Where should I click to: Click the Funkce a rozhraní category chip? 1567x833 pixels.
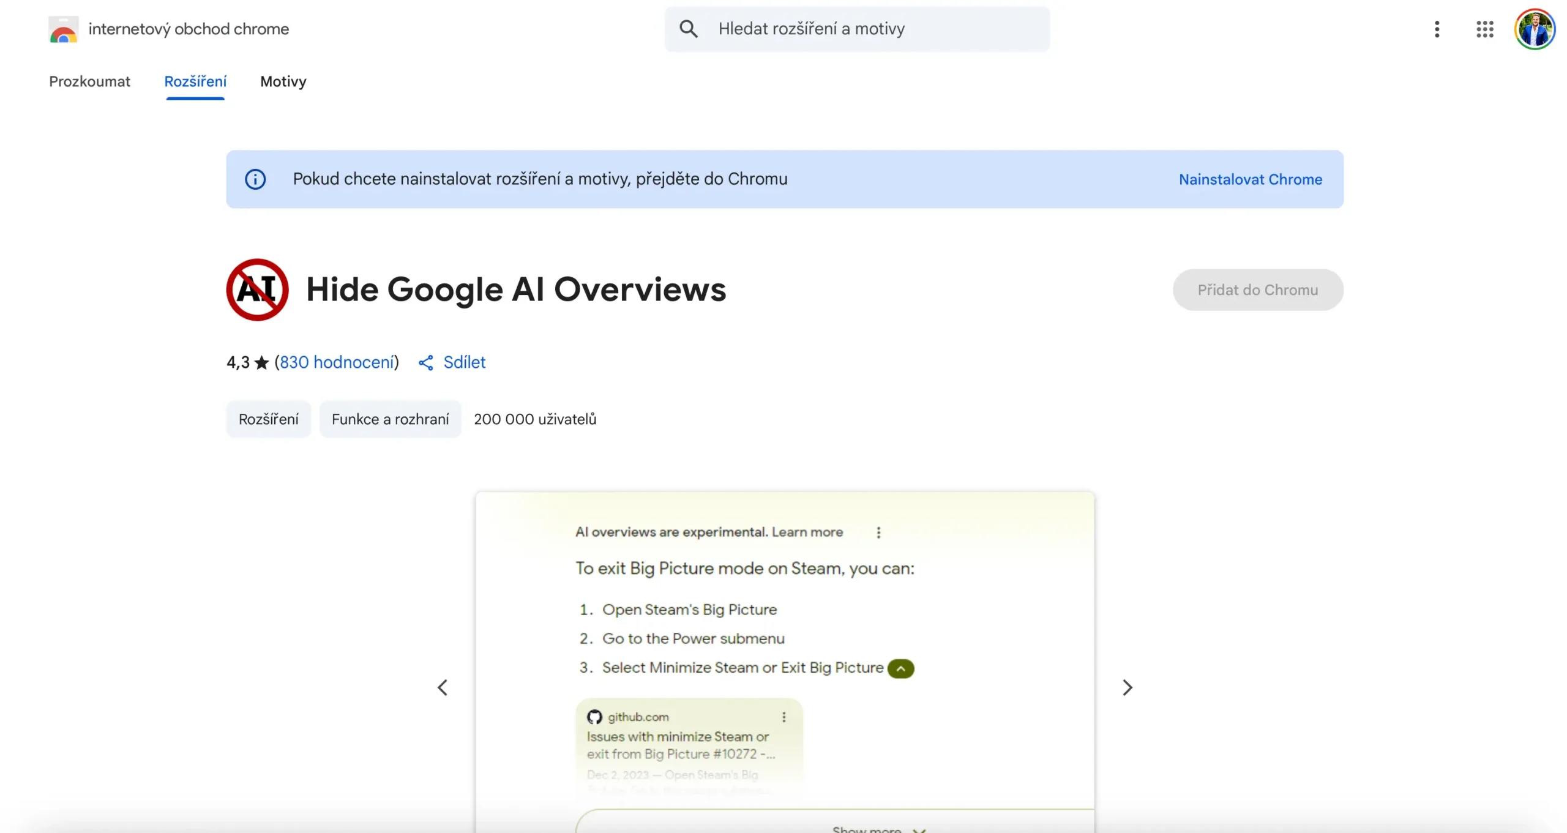click(391, 419)
